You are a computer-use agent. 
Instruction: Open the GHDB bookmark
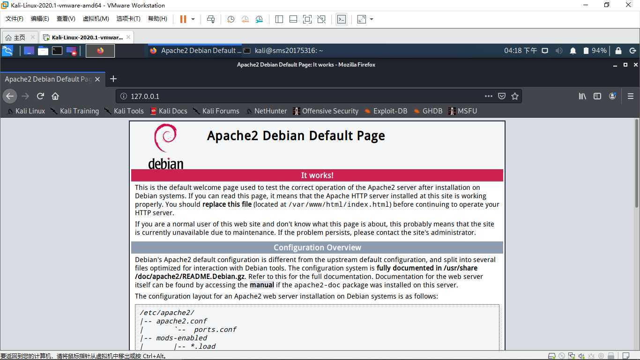tap(428, 111)
